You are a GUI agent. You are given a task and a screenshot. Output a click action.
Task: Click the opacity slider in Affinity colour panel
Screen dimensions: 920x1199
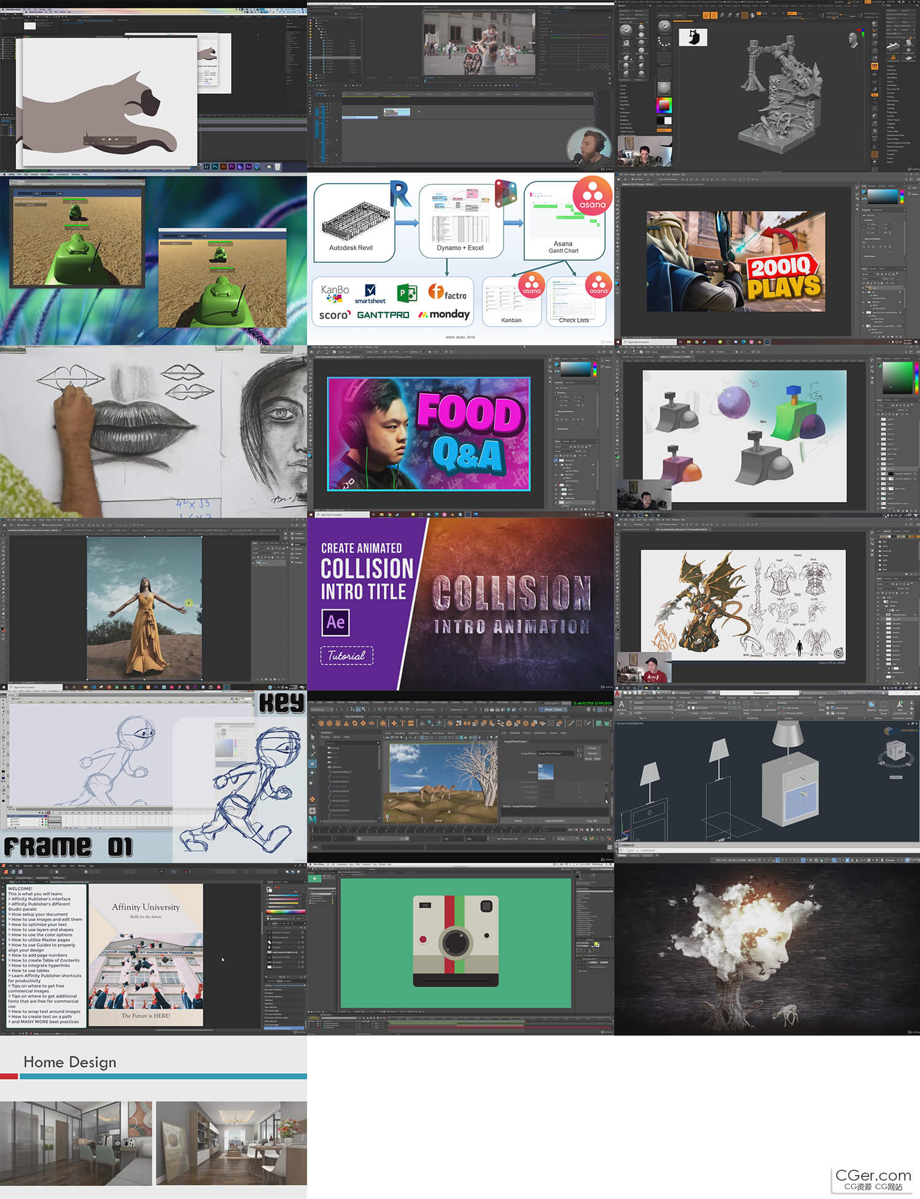tap(282, 918)
